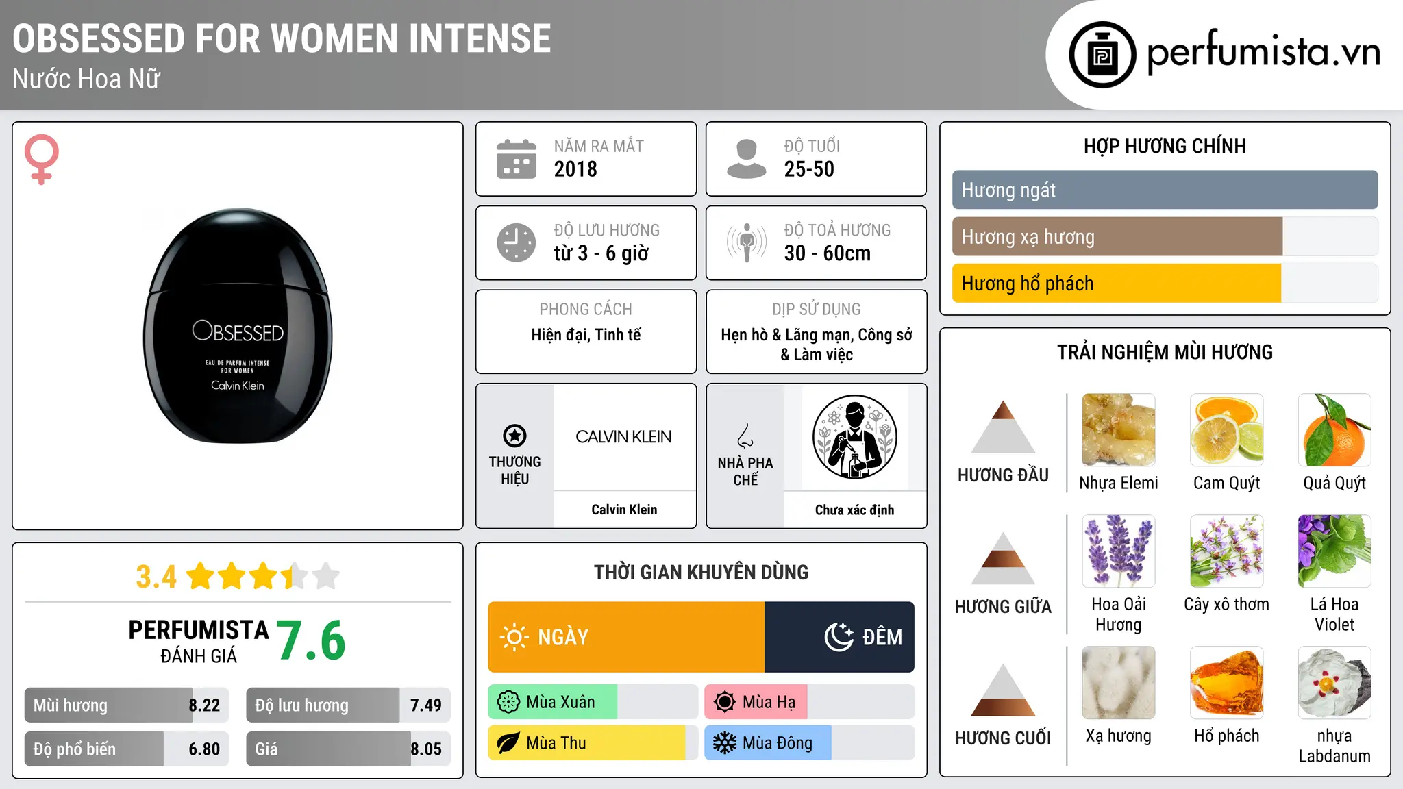Click the perfumista.vn bottle logo icon
The width and height of the screenshot is (1403, 789).
(x=1102, y=55)
